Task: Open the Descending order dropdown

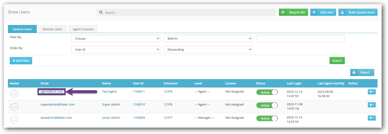Action: pyautogui.click(x=208, y=50)
